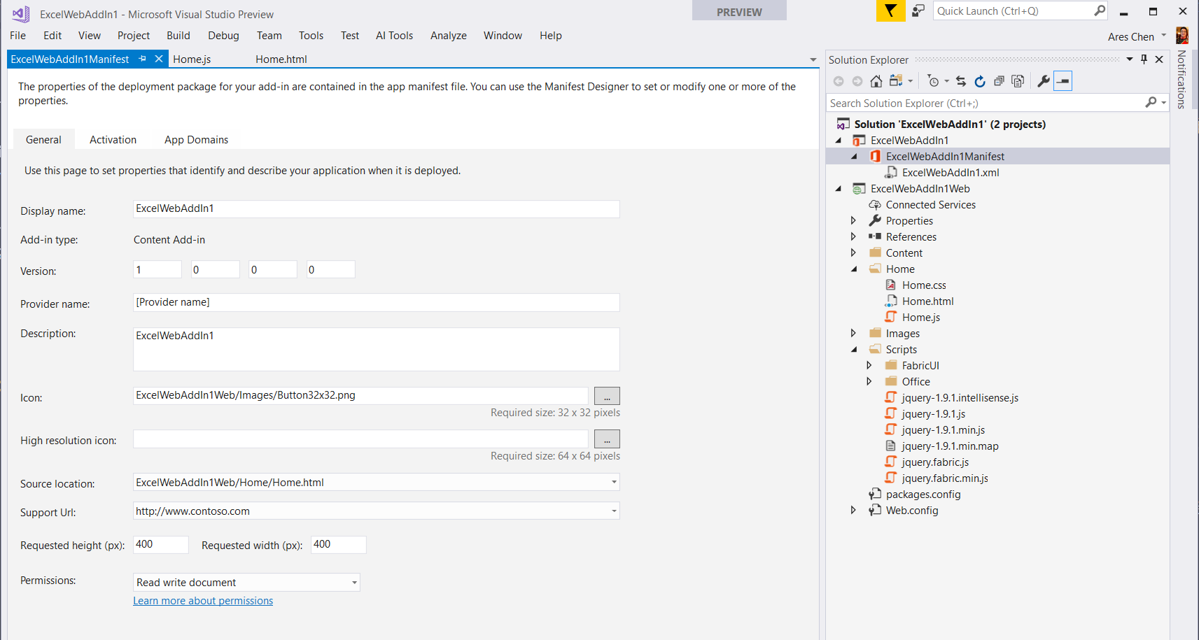Open the yellow notifications flag icon
1199x640 pixels.
pyautogui.click(x=890, y=11)
